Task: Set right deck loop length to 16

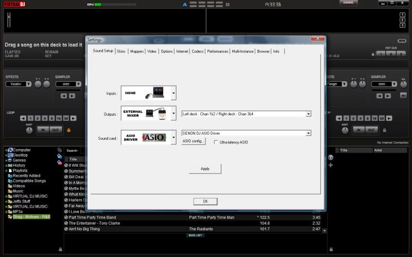Action: (x=375, y=119)
